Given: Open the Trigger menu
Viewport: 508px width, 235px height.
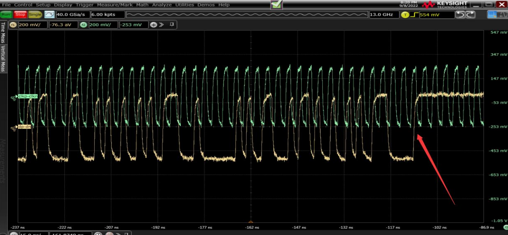Looking at the screenshot, I should point(84,5).
